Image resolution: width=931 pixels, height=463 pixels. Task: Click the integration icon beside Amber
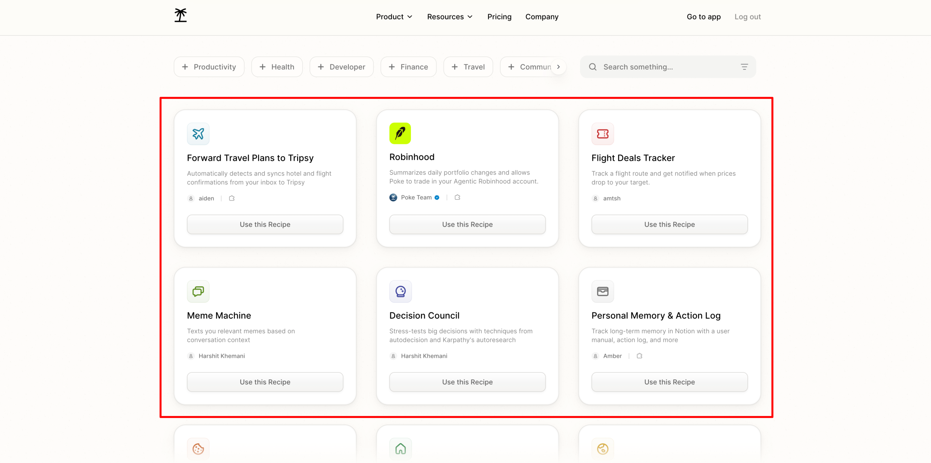tap(639, 356)
